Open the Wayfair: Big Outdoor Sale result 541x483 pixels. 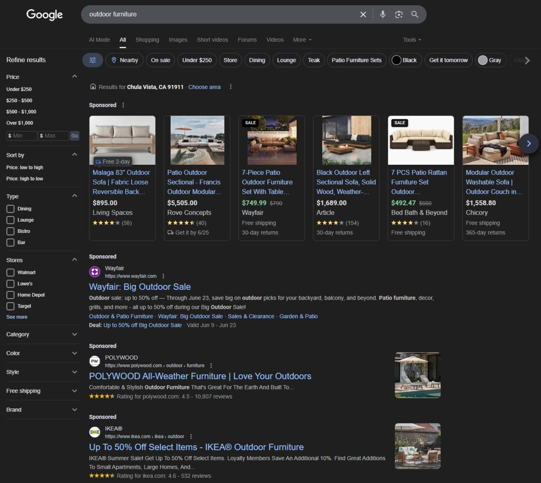point(140,287)
